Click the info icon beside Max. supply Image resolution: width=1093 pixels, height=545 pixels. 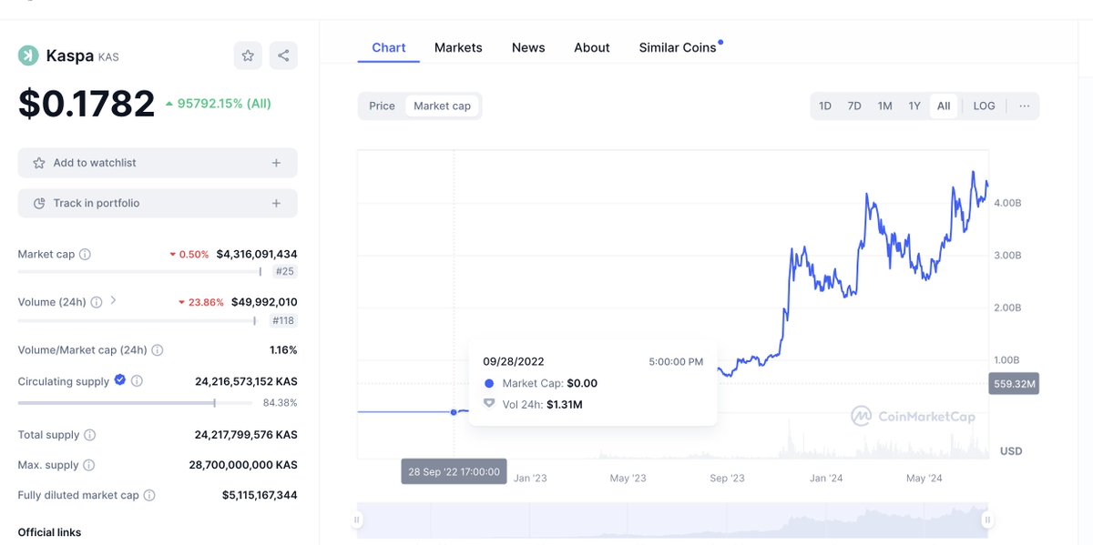coord(89,465)
